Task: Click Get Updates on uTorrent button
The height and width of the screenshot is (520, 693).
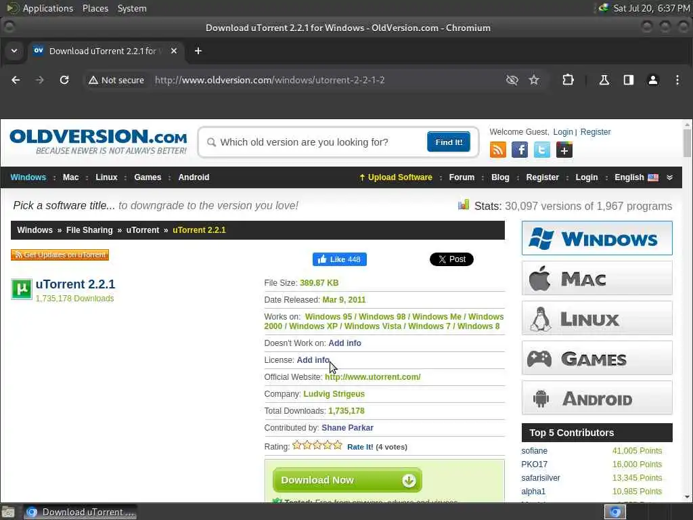Action: (60, 255)
